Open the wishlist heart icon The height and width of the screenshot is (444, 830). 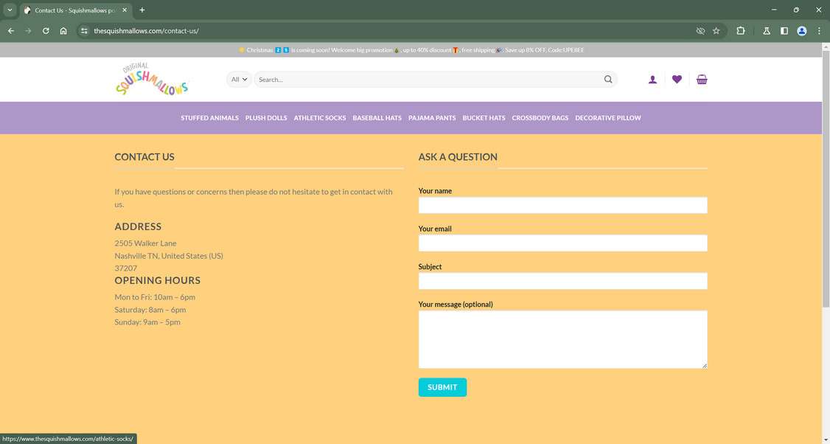tap(677, 80)
